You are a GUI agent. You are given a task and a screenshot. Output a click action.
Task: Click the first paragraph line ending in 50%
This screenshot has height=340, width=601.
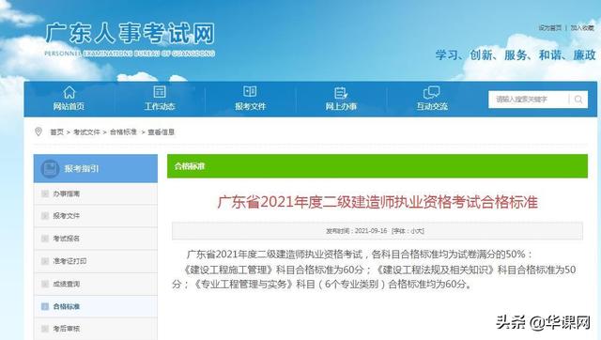pos(359,255)
